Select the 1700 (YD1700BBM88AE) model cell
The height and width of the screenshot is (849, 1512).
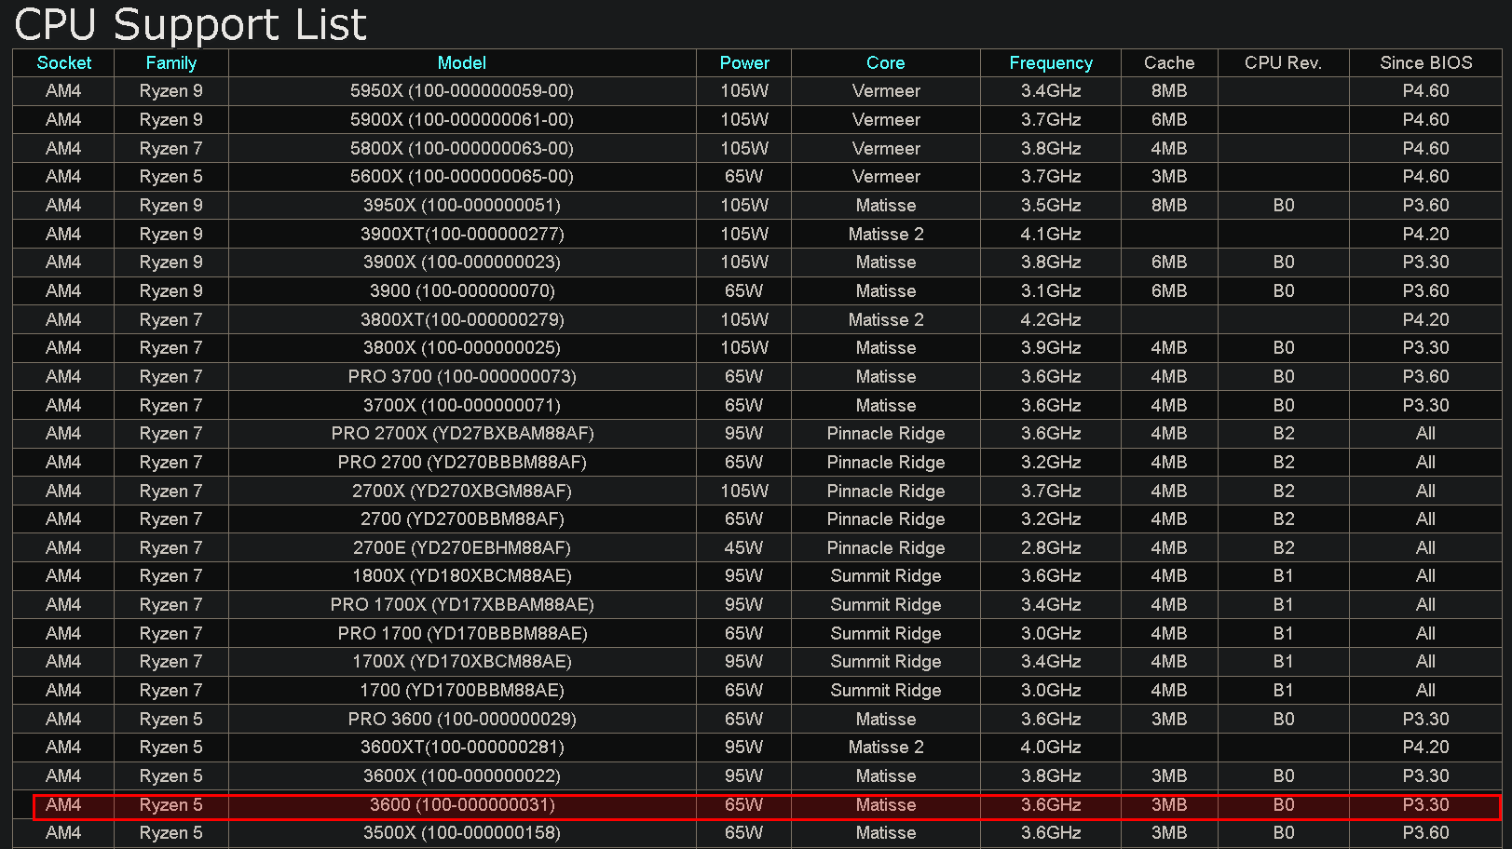click(462, 691)
